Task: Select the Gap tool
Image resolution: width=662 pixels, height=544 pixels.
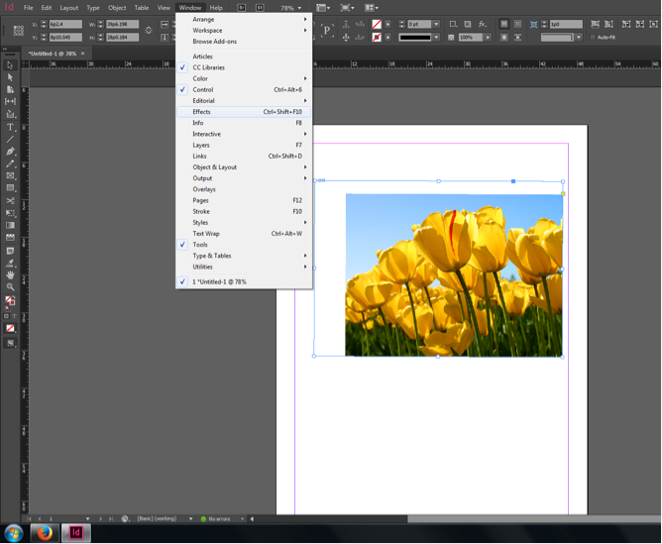Action: [10, 101]
